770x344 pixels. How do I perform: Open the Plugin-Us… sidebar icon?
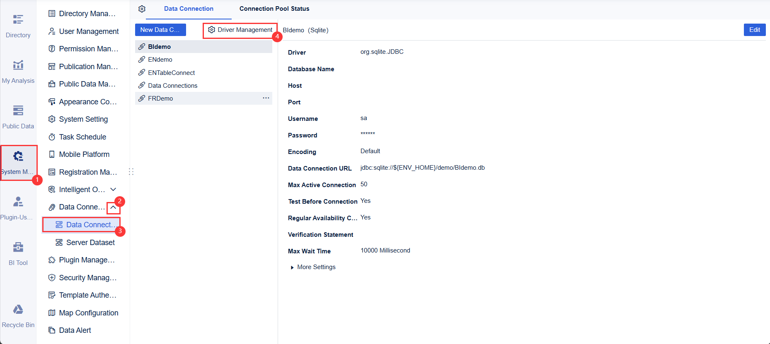point(18,202)
